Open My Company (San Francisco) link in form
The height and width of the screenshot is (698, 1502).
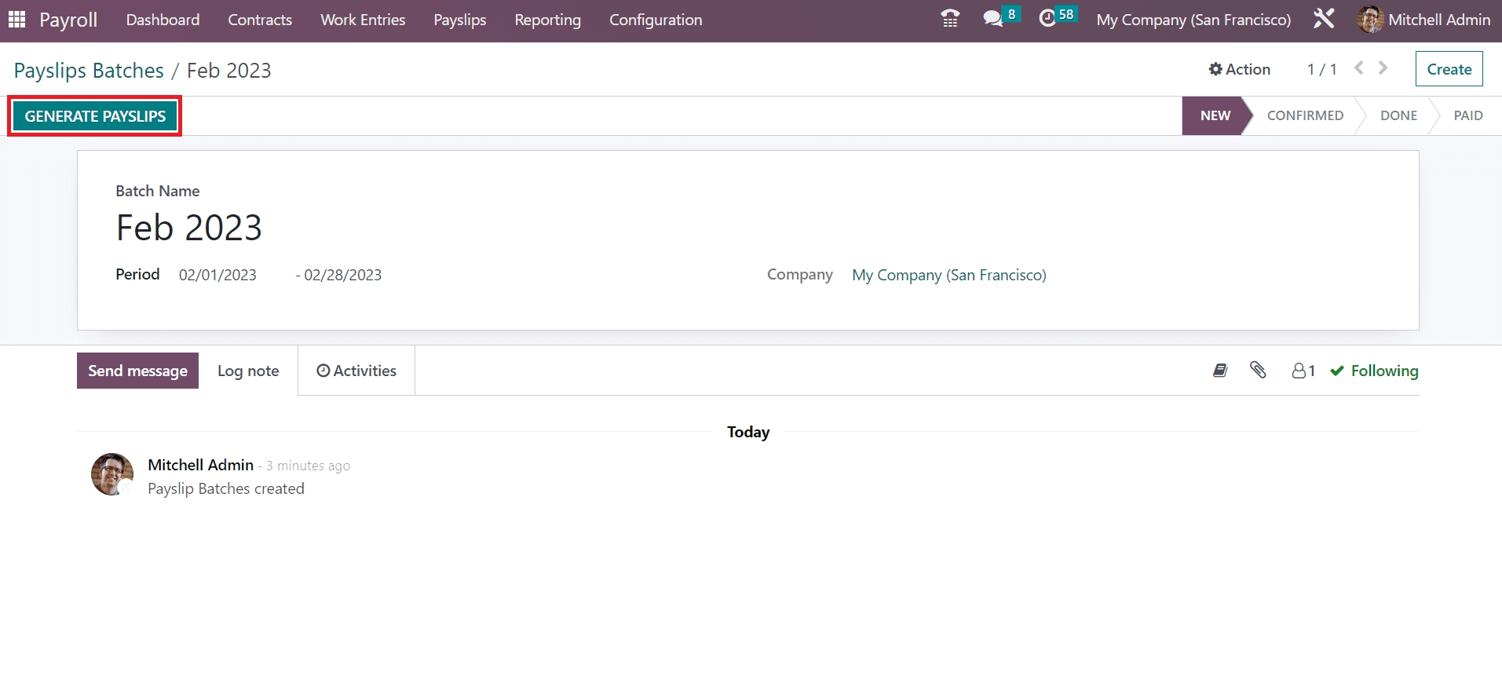948,275
